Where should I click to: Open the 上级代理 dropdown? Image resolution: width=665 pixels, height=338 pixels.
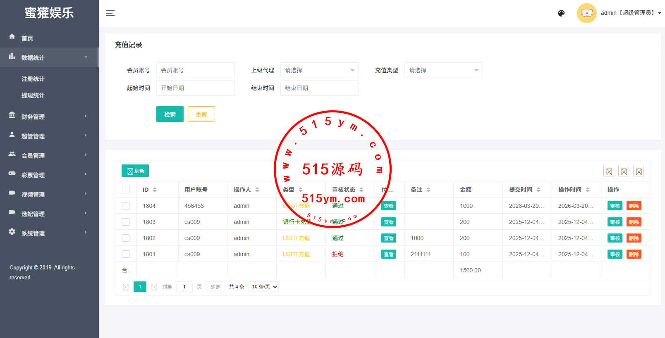point(319,70)
